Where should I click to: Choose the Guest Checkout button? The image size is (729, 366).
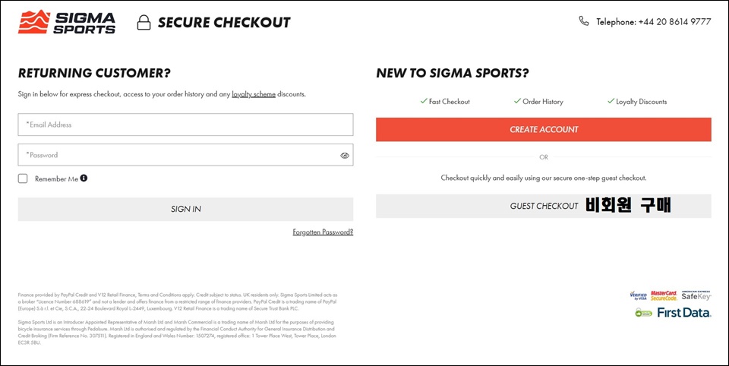[544, 206]
